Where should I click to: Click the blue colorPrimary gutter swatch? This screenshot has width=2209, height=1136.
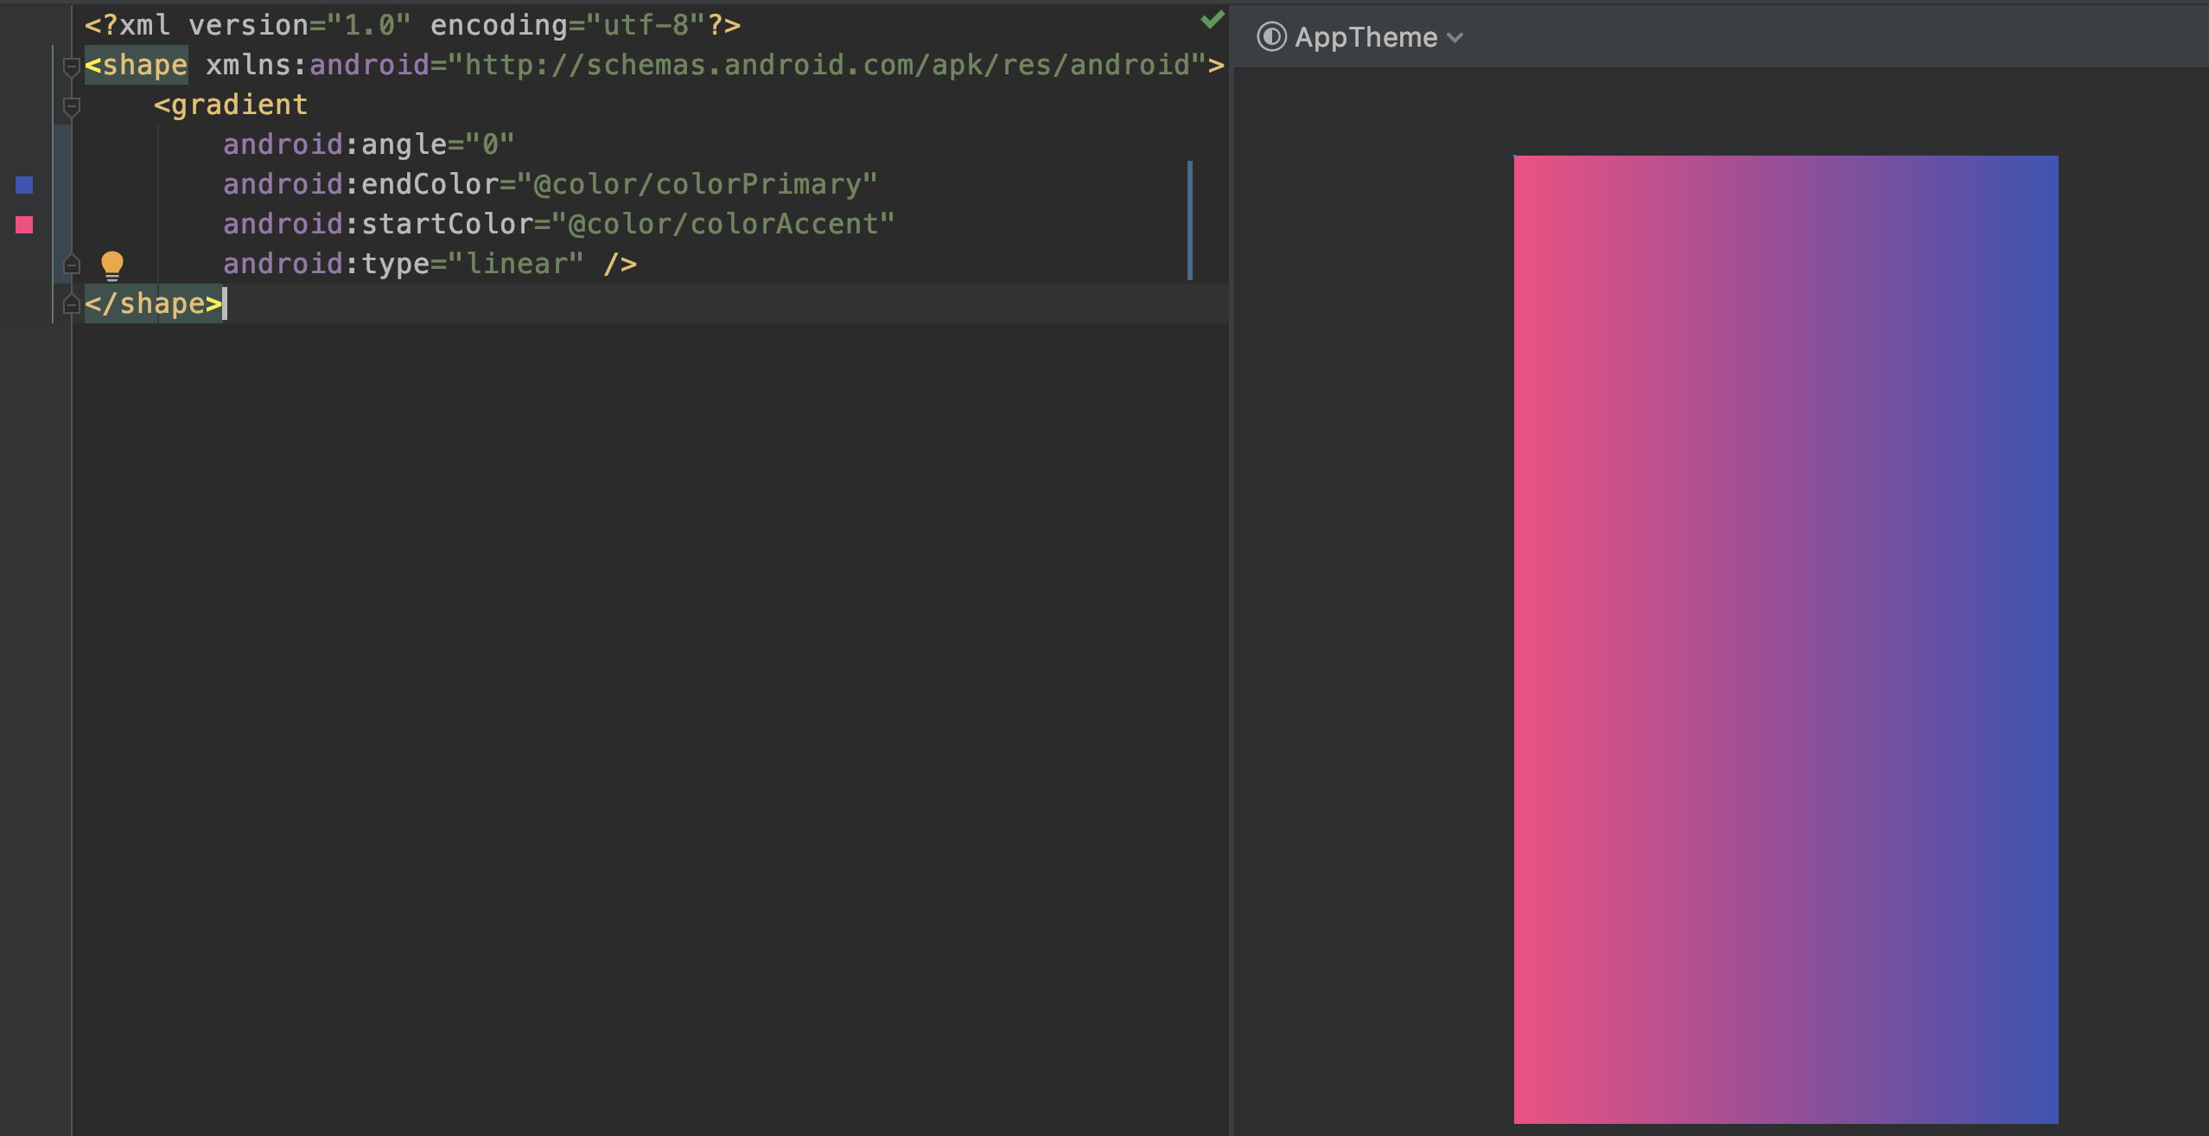tap(24, 184)
